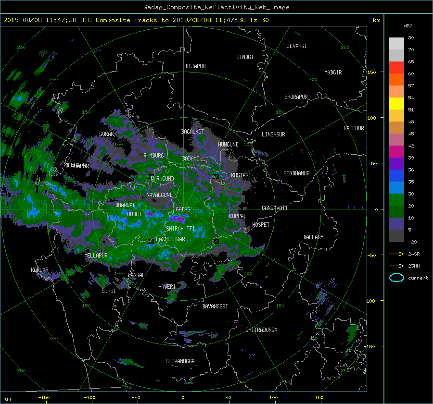The height and width of the screenshot is (404, 433).
Task: Click the KOPPAL city label
Action: pyautogui.click(x=238, y=216)
